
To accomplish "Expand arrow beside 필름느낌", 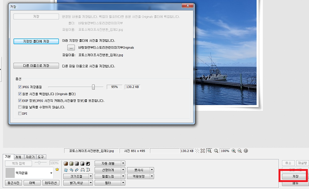I will pos(123,176).
